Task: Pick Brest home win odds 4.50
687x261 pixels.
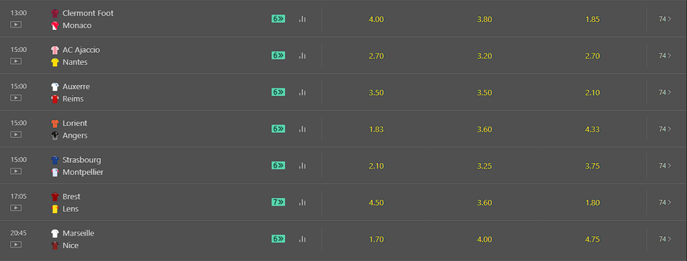Action: click(376, 203)
